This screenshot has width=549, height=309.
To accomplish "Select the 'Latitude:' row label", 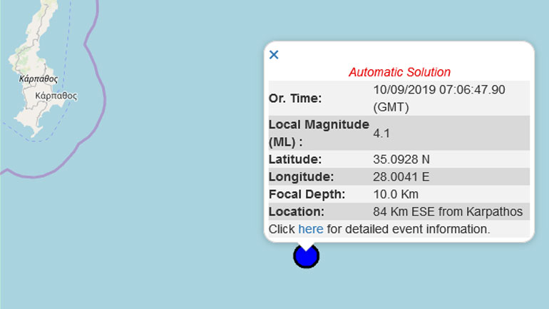I will click(295, 159).
